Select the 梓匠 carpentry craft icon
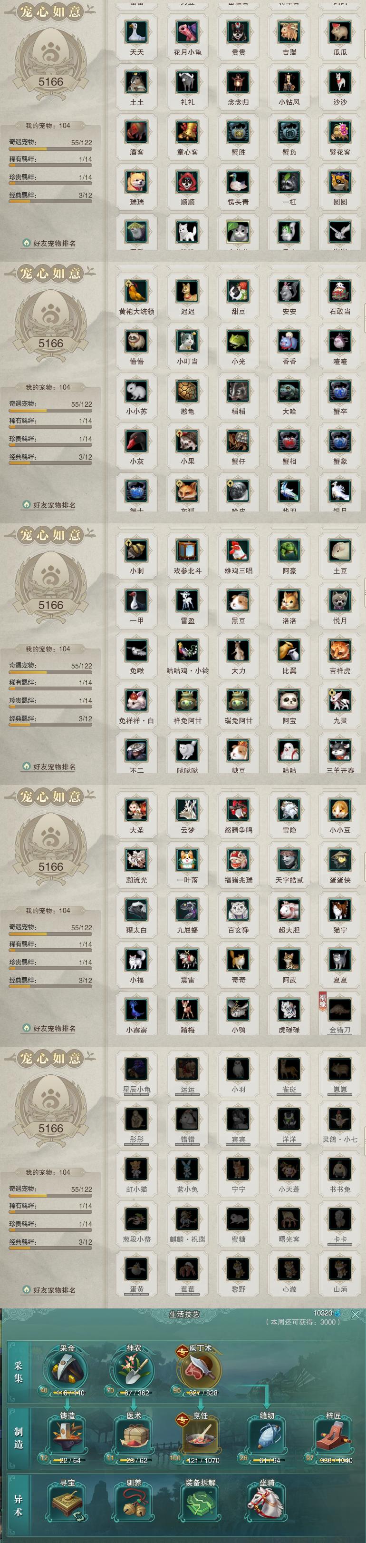The height and width of the screenshot is (1543, 366). pyautogui.click(x=333, y=1437)
